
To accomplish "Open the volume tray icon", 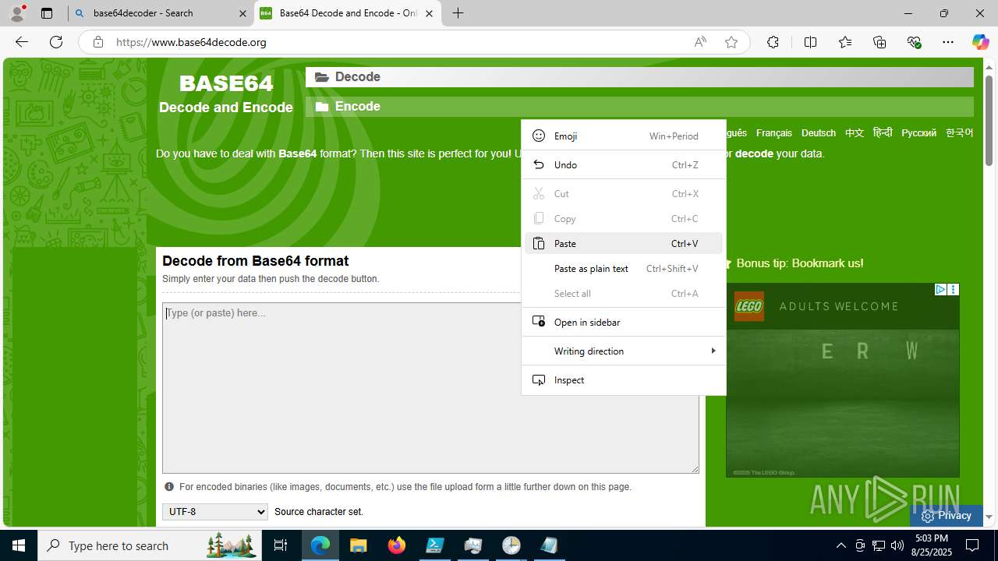I will coord(897,545).
